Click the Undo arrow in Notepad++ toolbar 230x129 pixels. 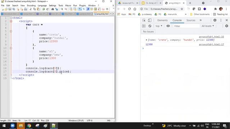coord(43,9)
